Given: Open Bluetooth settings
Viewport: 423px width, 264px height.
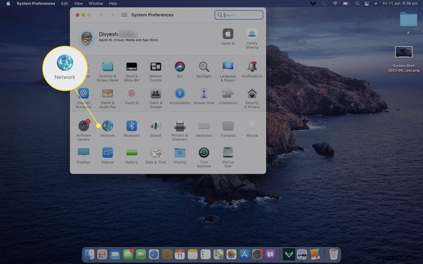Looking at the screenshot, I should pyautogui.click(x=131, y=125).
